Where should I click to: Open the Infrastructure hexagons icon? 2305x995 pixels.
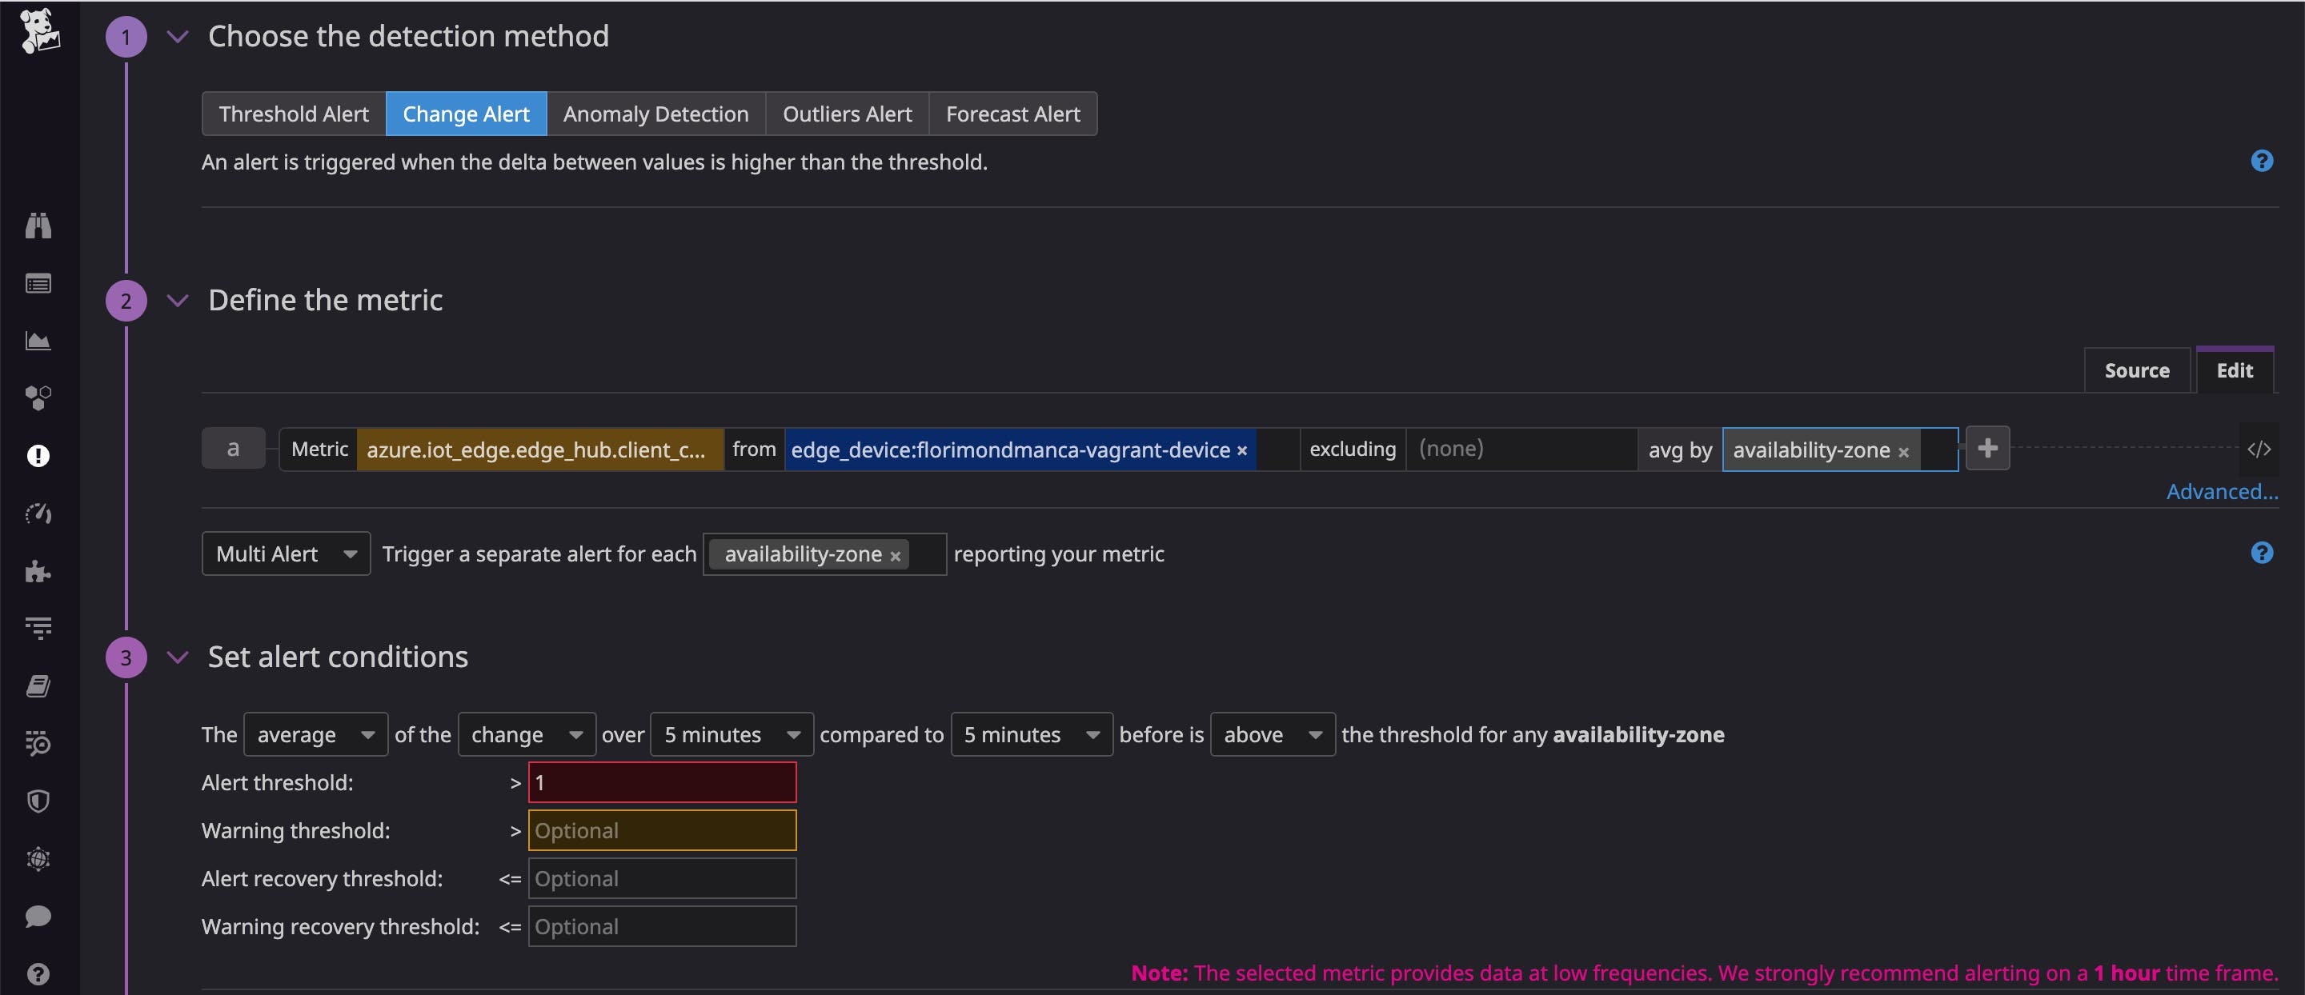click(38, 398)
